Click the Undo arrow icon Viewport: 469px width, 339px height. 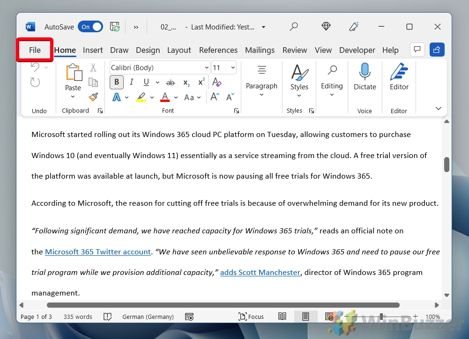click(x=35, y=67)
